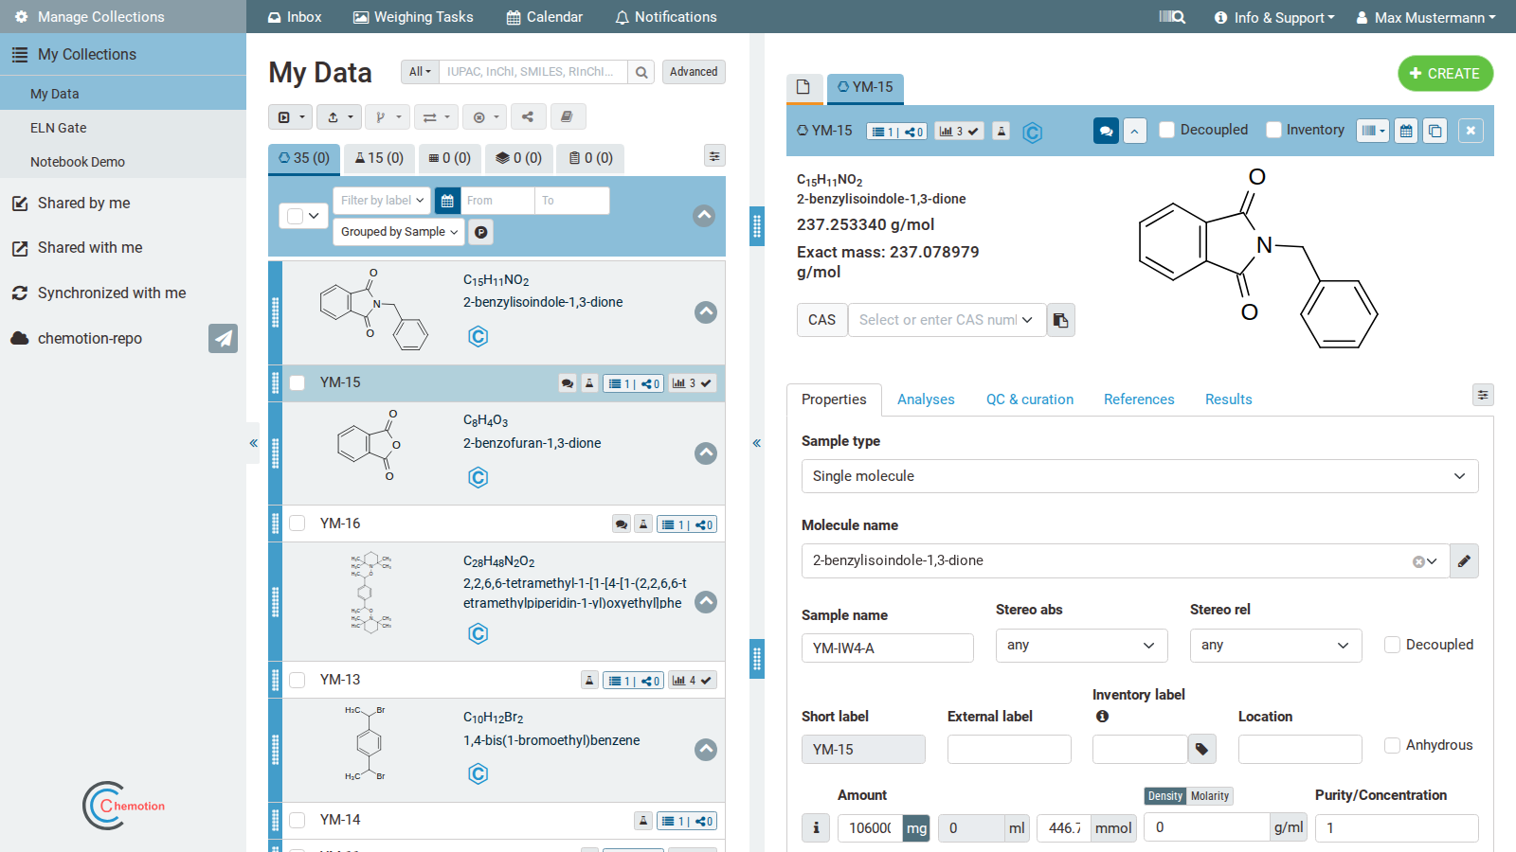This screenshot has height=852, width=1516.
Task: Click the Sample name input field
Action: (x=888, y=648)
